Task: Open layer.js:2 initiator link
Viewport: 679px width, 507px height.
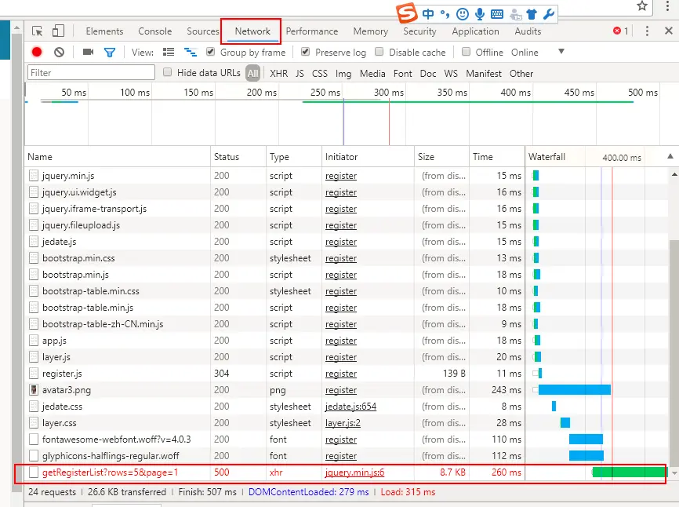Action: pyautogui.click(x=343, y=423)
